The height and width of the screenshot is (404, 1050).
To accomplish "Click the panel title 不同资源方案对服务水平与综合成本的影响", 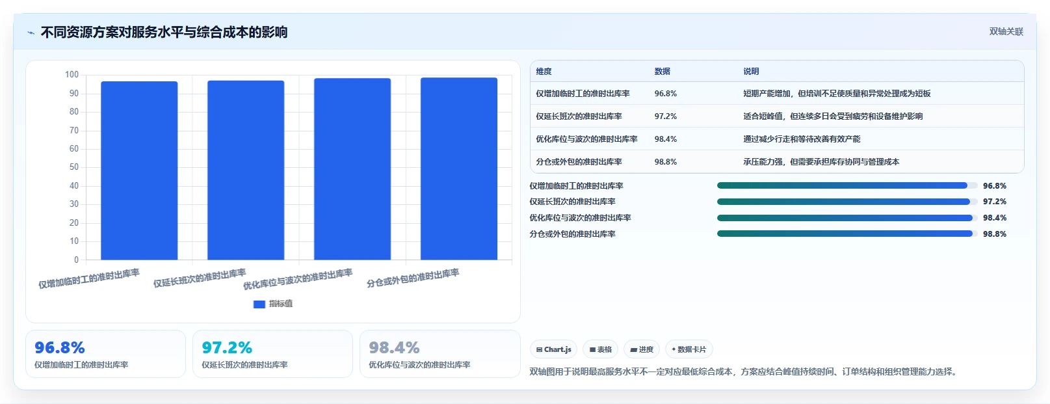I will click(x=164, y=32).
